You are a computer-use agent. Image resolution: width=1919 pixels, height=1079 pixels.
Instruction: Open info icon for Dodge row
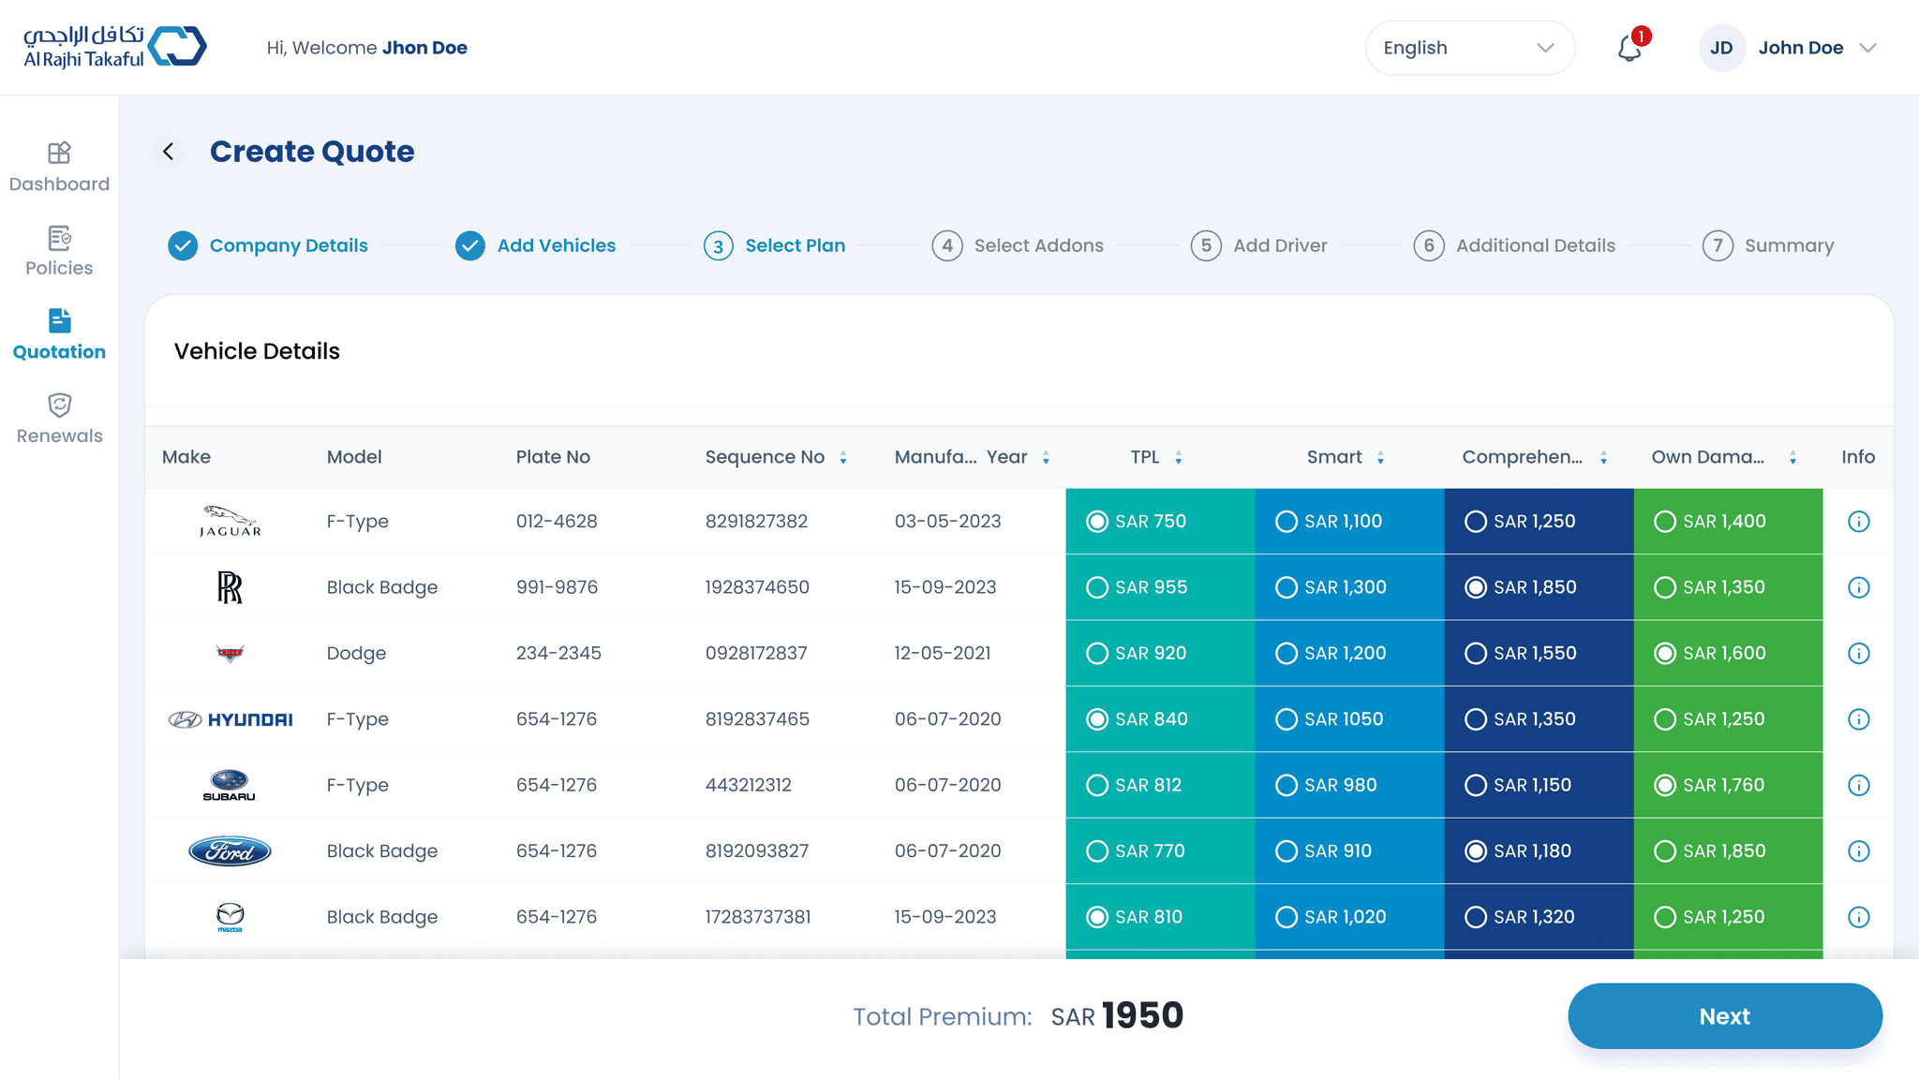tap(1858, 654)
